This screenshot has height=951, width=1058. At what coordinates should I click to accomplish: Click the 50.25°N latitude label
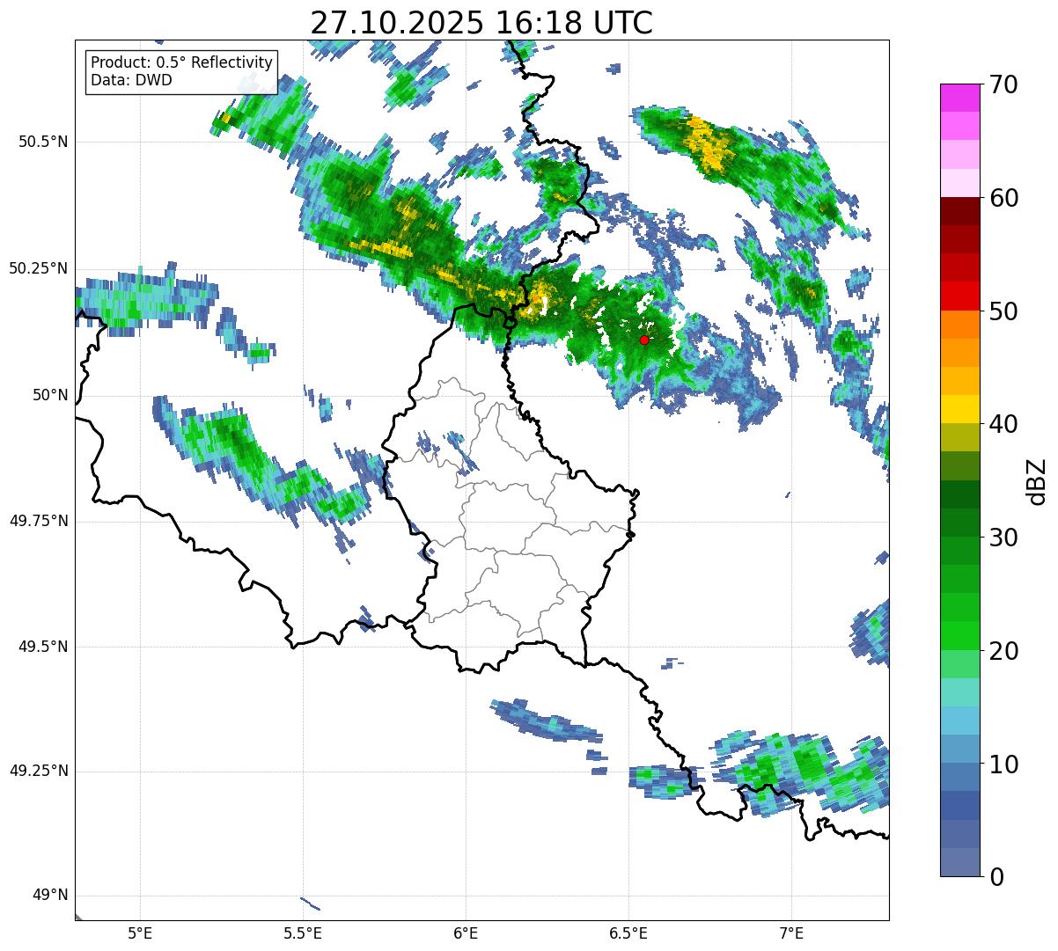[39, 268]
